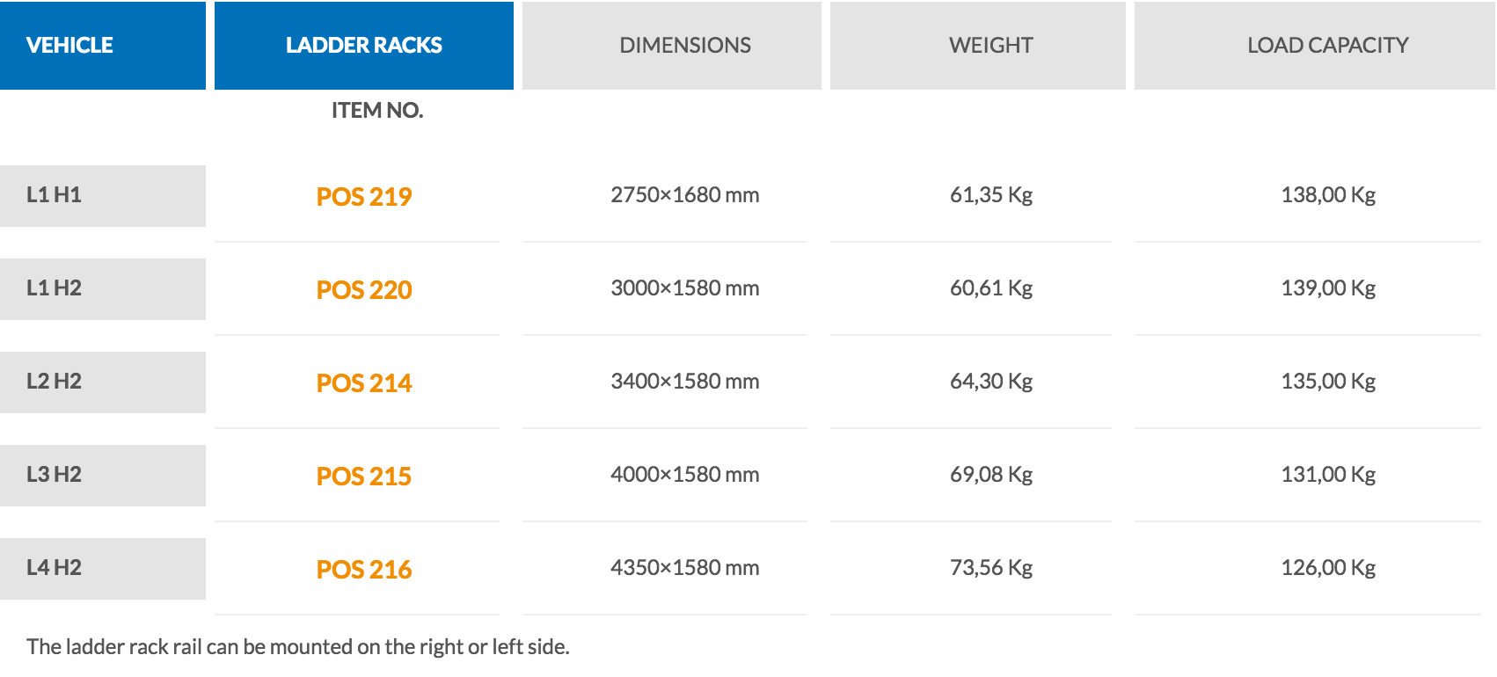Open the POS 215 item link

364,476
